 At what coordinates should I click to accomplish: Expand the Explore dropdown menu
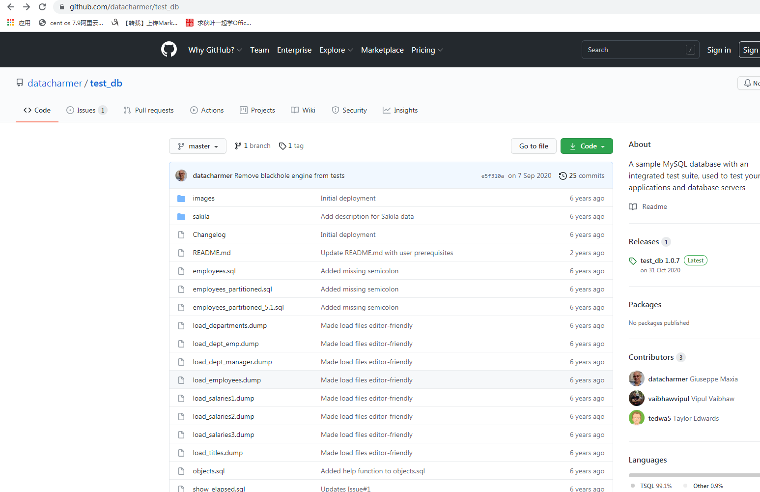pos(336,50)
